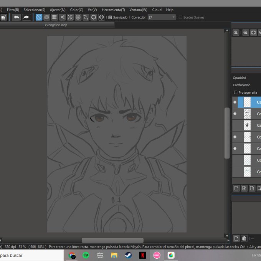Open Prime Video from the taskbar

click(x=100, y=255)
